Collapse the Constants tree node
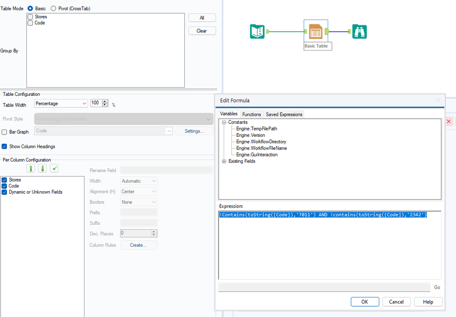Screen dimensions: 456x317 [x=224, y=122]
